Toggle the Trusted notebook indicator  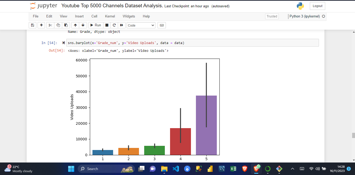pos(272,16)
